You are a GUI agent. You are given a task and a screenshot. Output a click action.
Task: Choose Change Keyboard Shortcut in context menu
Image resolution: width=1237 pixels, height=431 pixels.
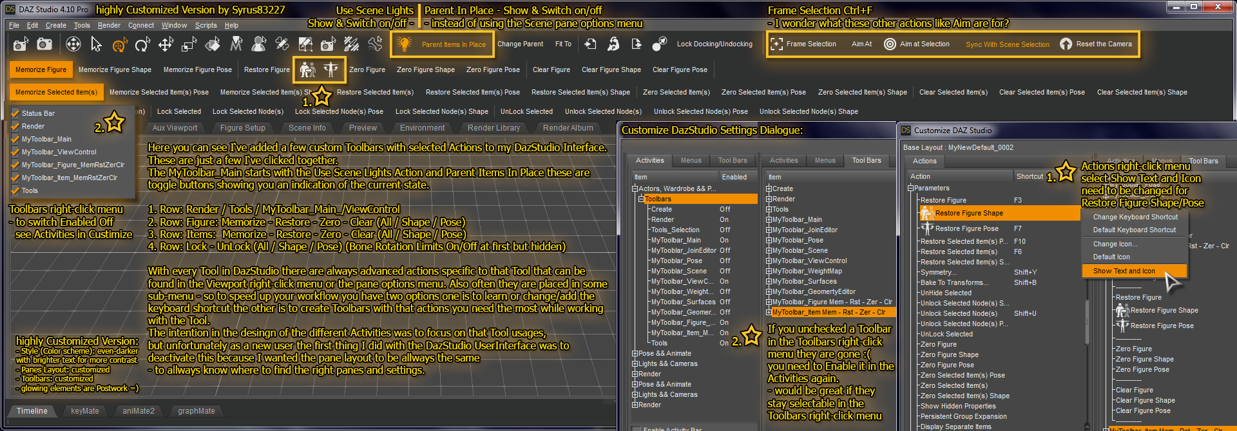coord(1135,217)
